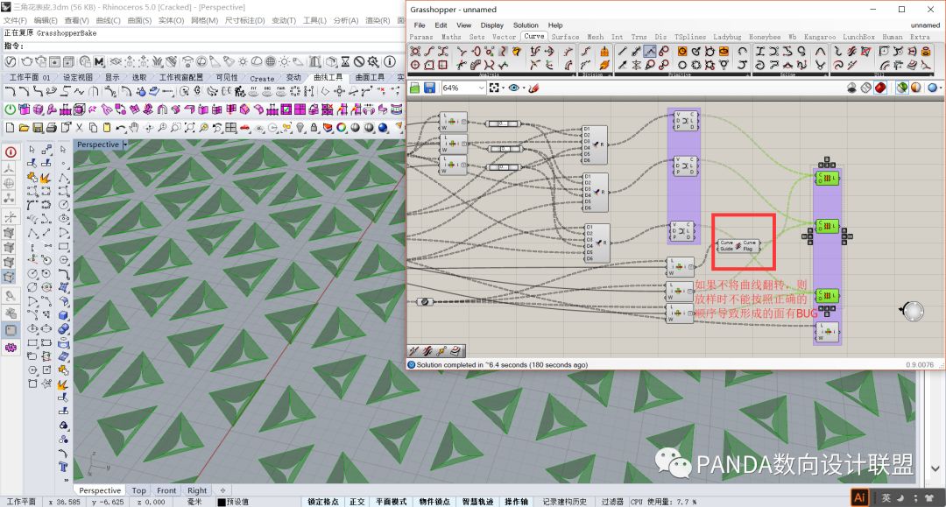Image resolution: width=946 pixels, height=507 pixels.
Task: Toggle preview selected objects only in Grasshopper
Action: coord(902,88)
